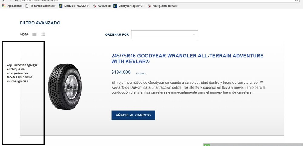Click the Filtro Avanzado heading
Viewport: 303px width, 146px height.
pos(40,23)
